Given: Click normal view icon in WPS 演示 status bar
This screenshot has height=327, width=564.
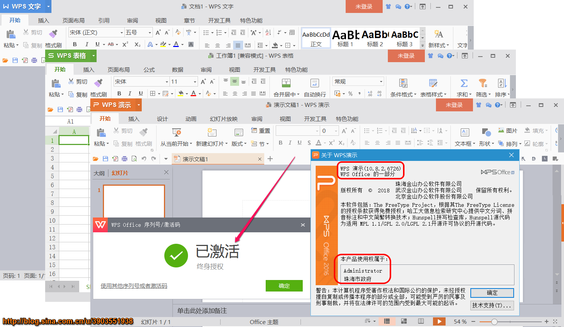Looking at the screenshot, I should point(387,321).
